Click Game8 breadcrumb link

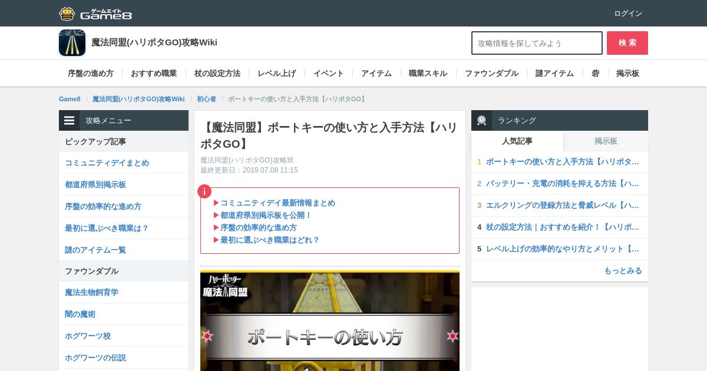[70, 99]
